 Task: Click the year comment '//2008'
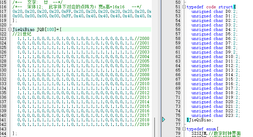pyautogui.click(x=142, y=75)
